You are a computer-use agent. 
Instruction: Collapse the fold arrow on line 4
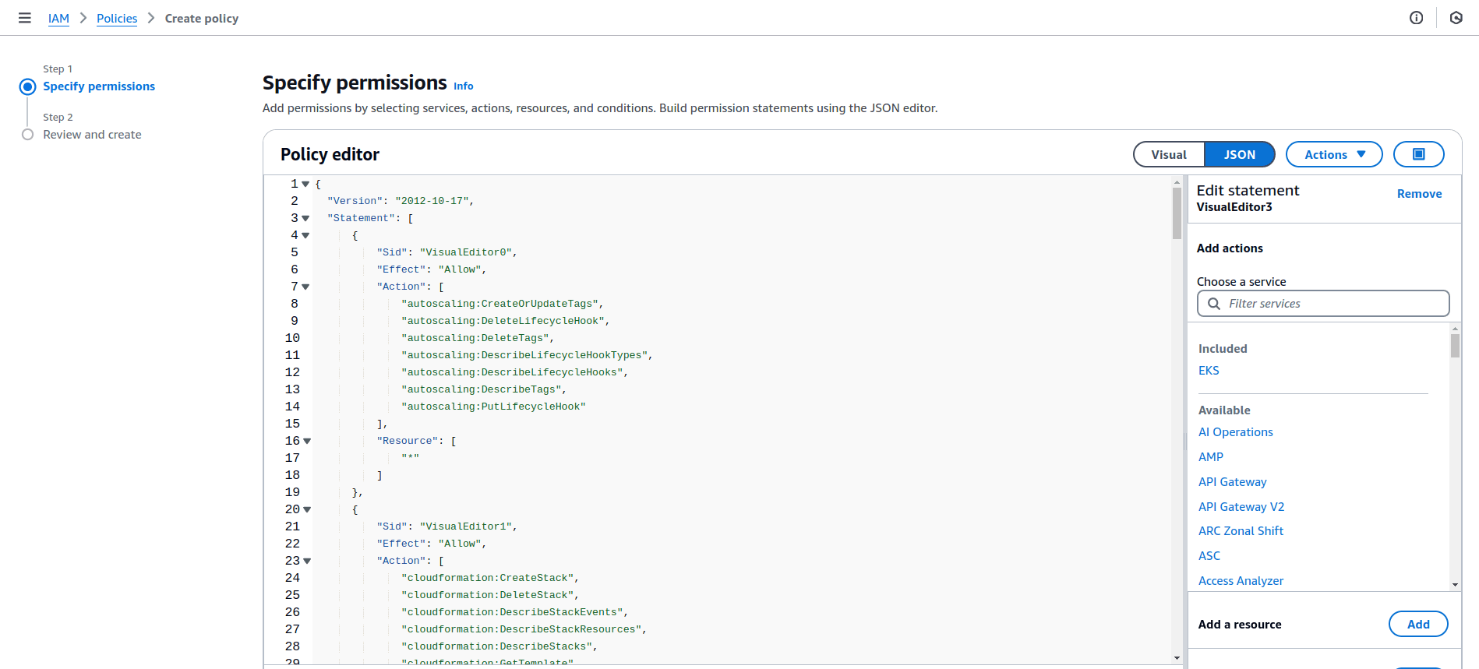click(305, 236)
